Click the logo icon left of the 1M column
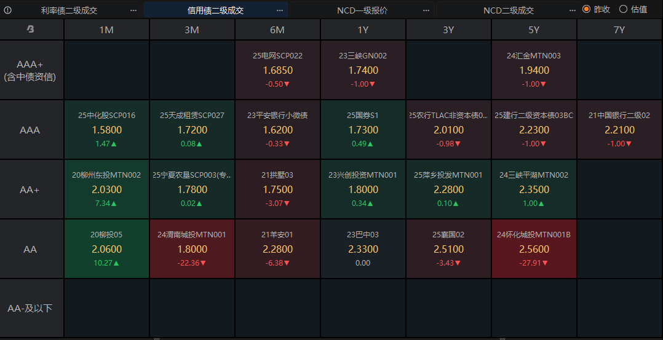Screen dimensions: 663x340 tap(31, 30)
